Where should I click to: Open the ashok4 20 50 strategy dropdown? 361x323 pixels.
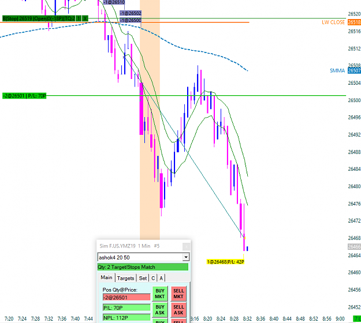point(186,257)
